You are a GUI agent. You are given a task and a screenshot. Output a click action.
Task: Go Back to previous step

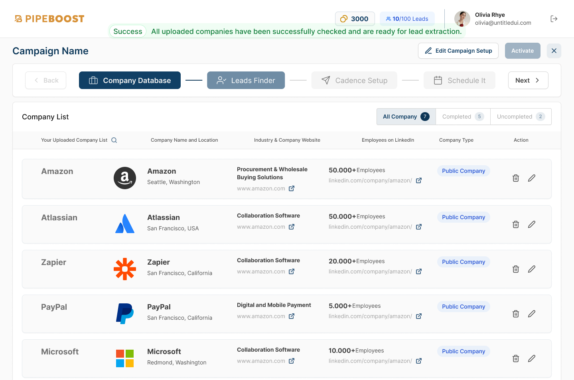[x=45, y=80]
